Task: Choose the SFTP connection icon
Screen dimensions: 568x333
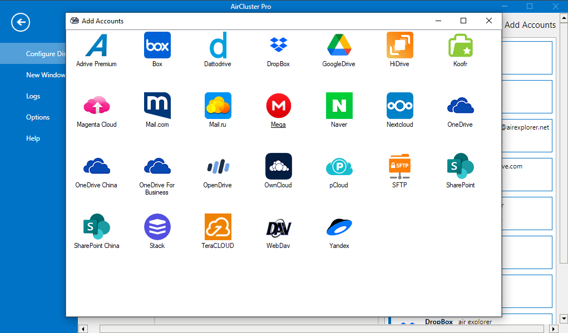Action: (399, 167)
